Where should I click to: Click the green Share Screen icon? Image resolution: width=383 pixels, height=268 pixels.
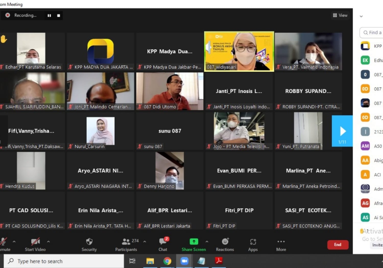[x=194, y=241]
